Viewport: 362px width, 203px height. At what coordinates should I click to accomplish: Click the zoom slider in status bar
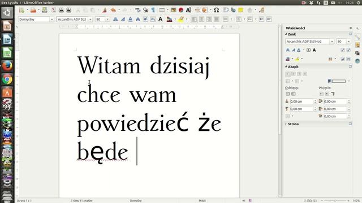[335, 201]
